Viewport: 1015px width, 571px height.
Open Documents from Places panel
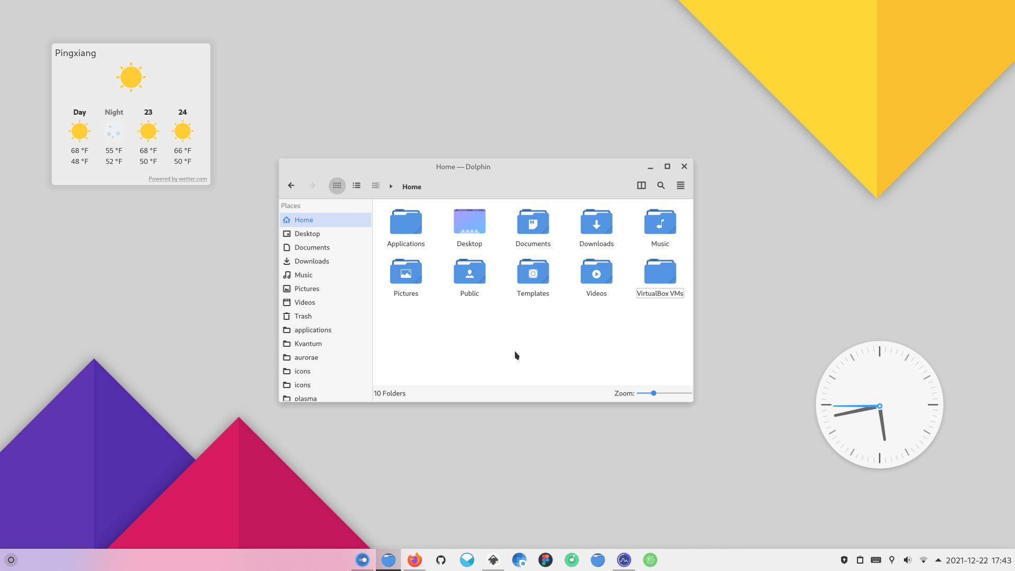[x=326, y=247]
